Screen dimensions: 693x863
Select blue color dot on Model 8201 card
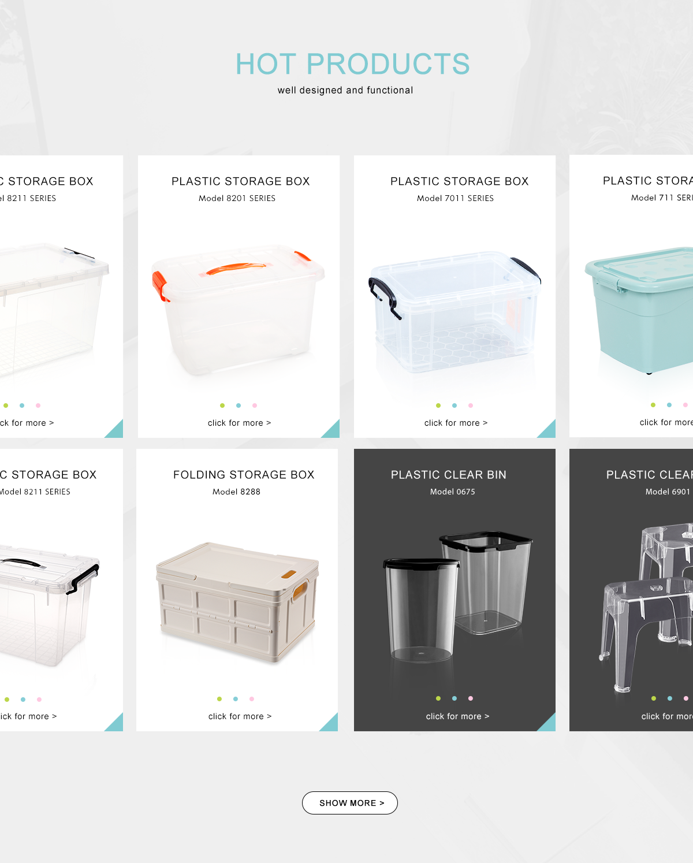pos(239,406)
